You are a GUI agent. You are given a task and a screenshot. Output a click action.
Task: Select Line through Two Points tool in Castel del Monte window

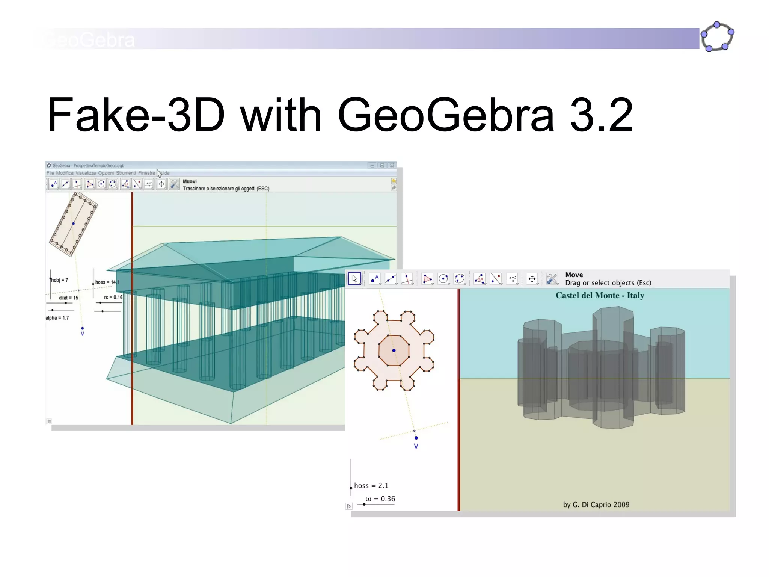(x=391, y=279)
